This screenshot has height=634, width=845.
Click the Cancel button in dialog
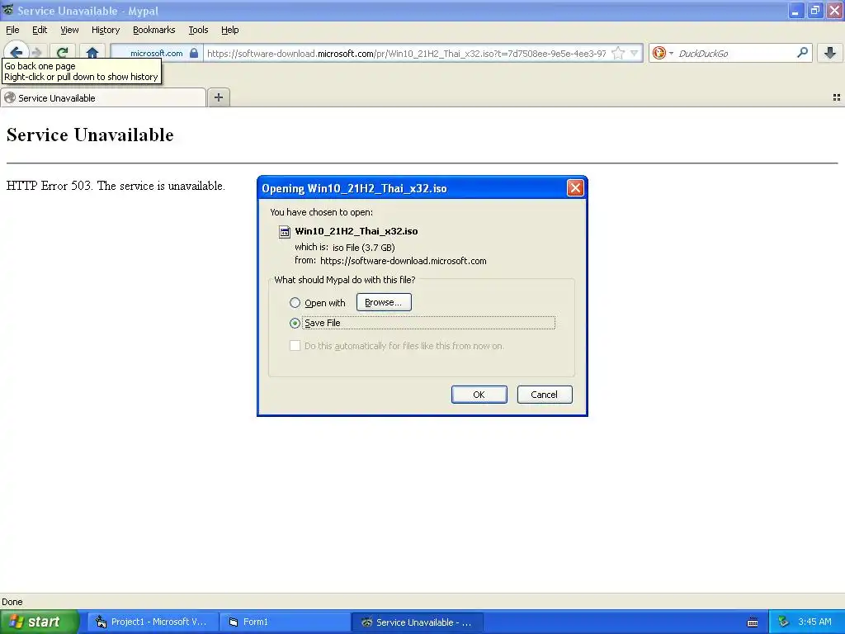[x=545, y=394]
